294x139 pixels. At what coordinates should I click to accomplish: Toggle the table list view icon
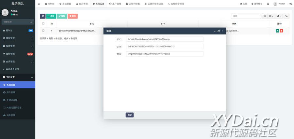265,16
